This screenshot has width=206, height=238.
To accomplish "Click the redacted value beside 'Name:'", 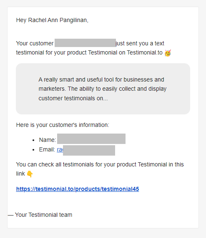I will coord(91,139).
